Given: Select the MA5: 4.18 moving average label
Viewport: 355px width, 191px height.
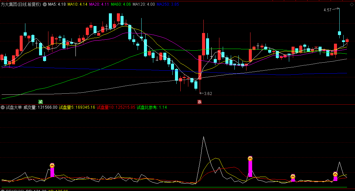Looking at the screenshot, I should click(57, 4).
